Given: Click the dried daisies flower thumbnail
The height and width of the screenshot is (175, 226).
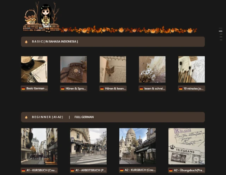Looking at the screenshot, I should coord(152,69).
